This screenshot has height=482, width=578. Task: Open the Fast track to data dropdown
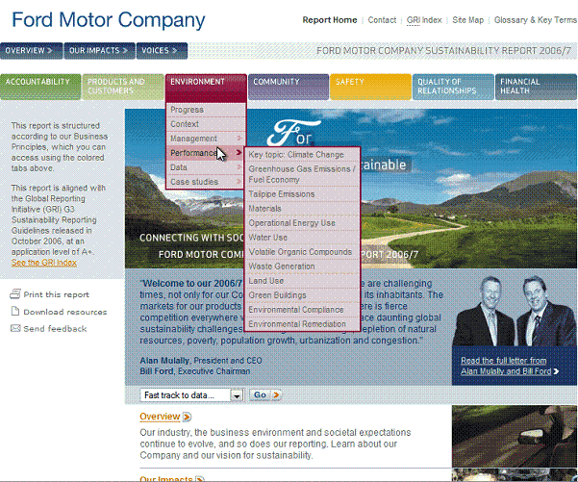[237, 395]
